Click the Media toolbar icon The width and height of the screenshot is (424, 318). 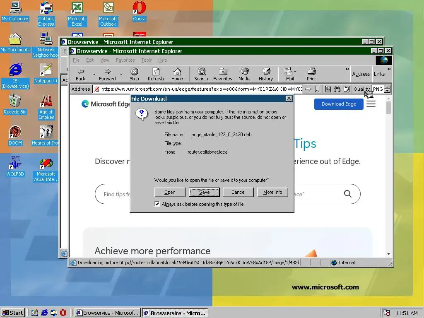pos(244,75)
